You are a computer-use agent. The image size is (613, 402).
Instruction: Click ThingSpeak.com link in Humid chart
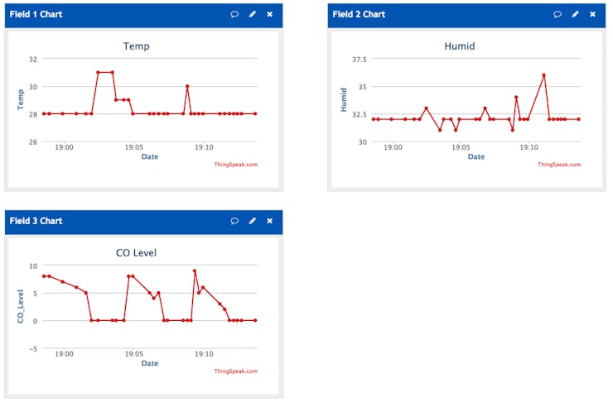coord(558,164)
